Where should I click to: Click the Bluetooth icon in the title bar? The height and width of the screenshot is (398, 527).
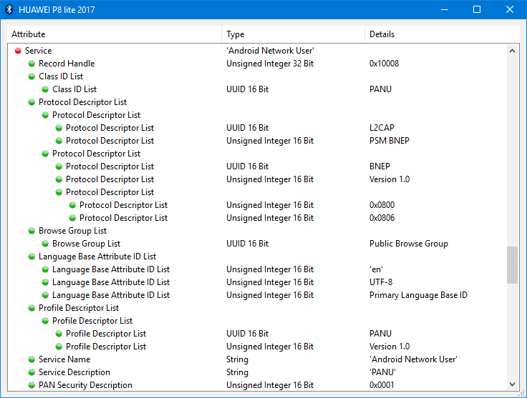click(9, 9)
